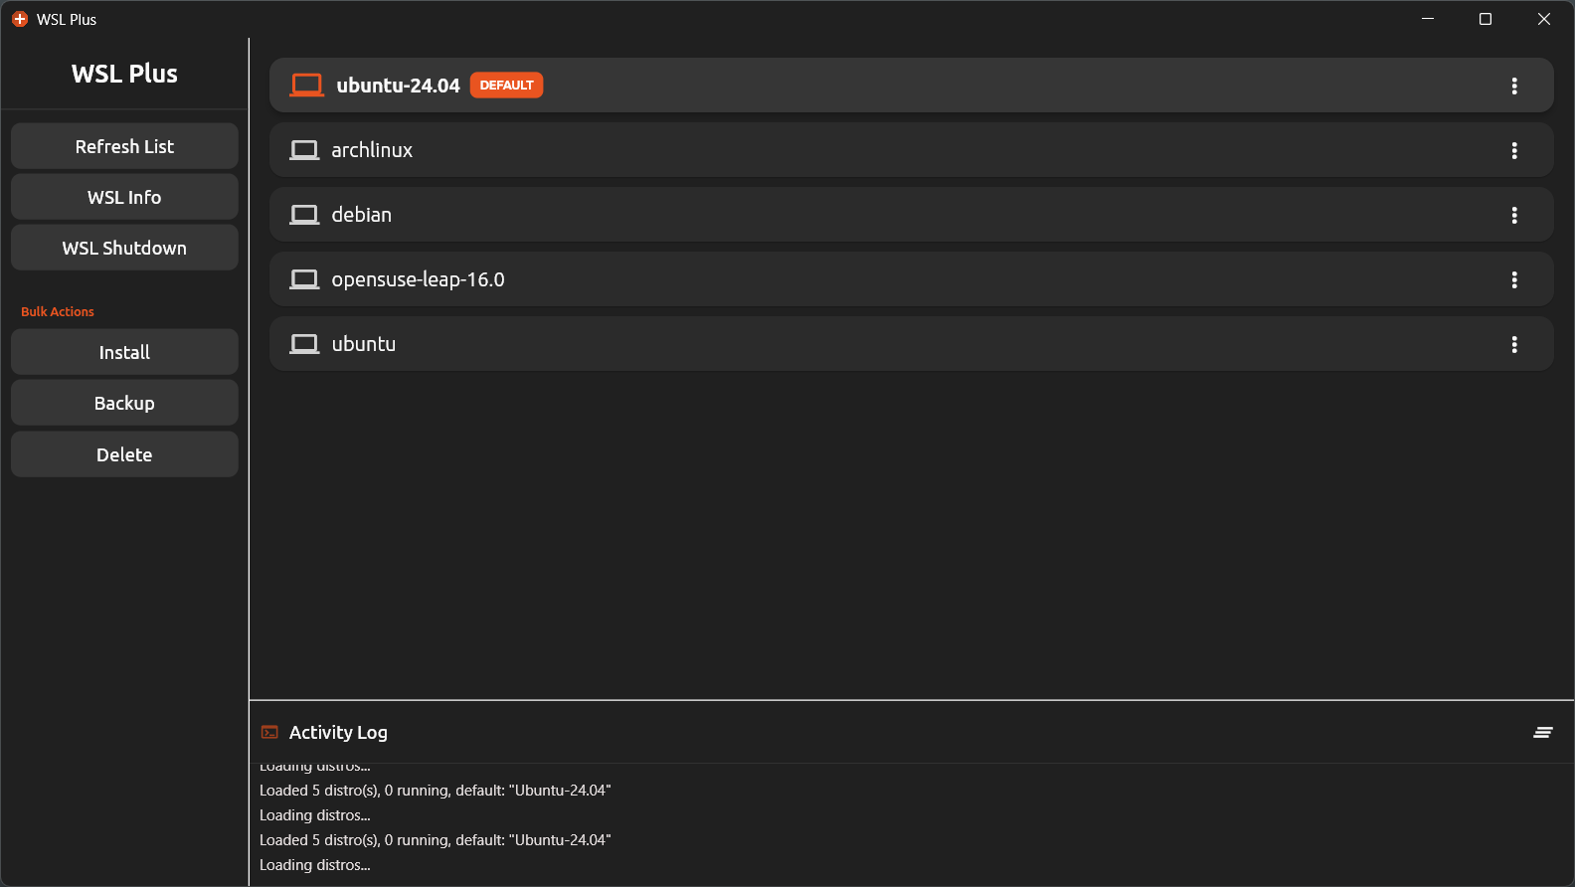1575x887 pixels.
Task: Click the clear log lines icon in Activity Log
Action: pos(1543,732)
